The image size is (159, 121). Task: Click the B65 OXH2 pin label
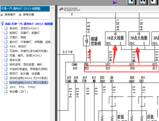132,79
